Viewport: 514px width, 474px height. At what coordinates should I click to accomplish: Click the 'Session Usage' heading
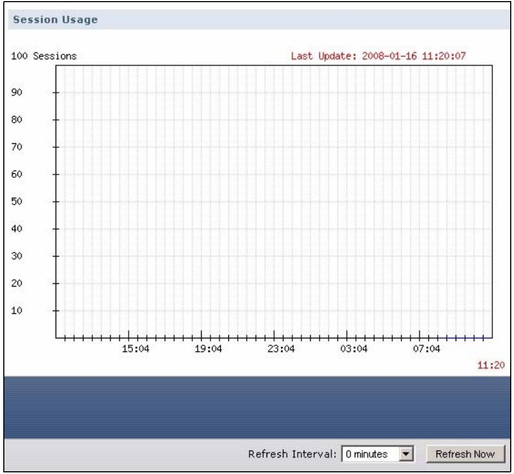[x=55, y=20]
